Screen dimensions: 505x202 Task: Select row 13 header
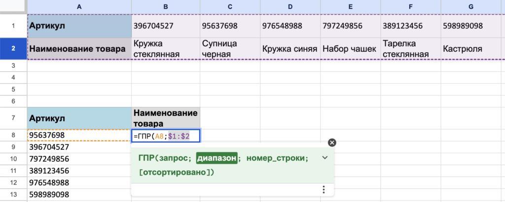click(x=13, y=195)
